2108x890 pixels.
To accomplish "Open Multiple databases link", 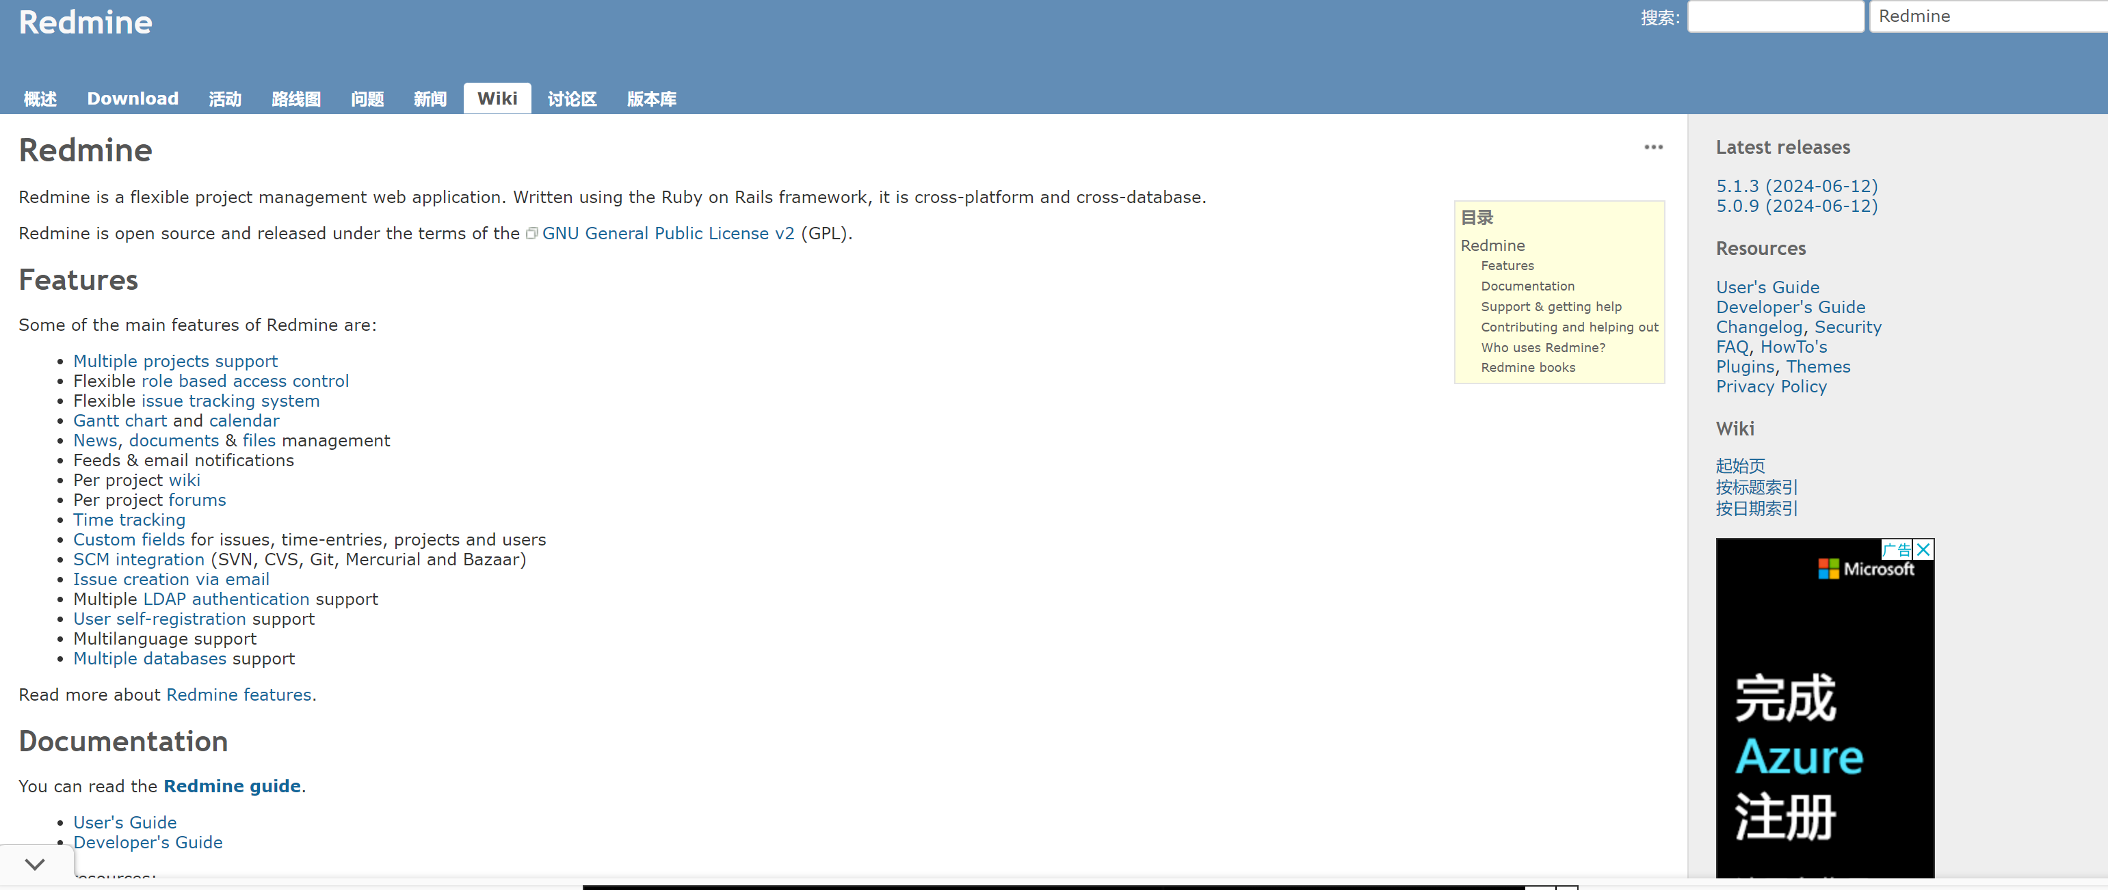I will coord(150,658).
